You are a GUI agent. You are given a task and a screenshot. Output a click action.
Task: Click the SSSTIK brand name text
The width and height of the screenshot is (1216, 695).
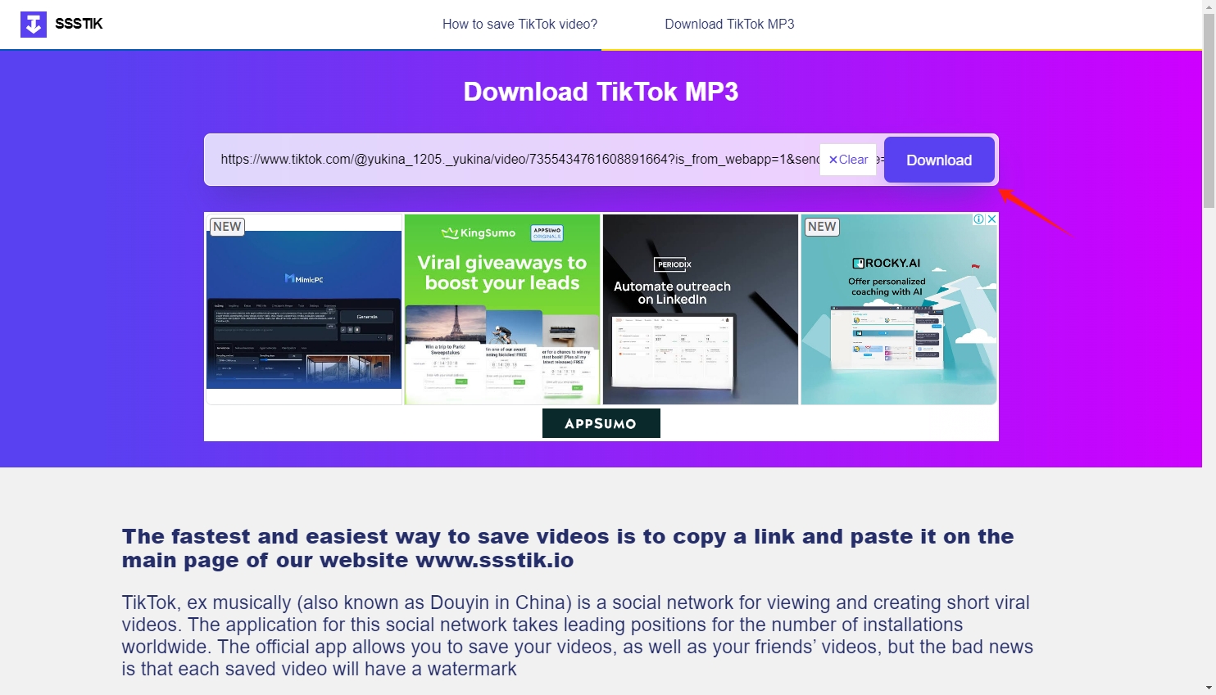(79, 24)
